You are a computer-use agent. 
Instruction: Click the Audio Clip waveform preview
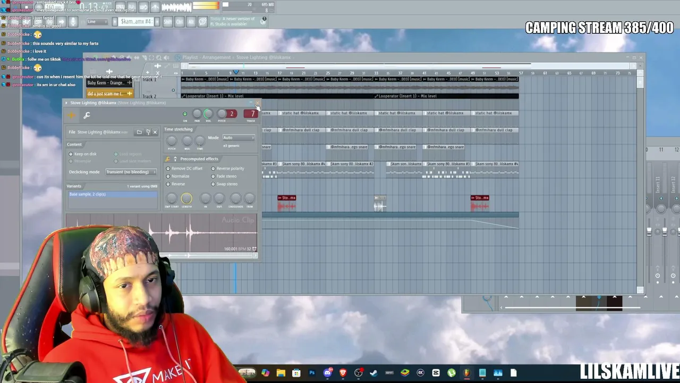tap(161, 232)
